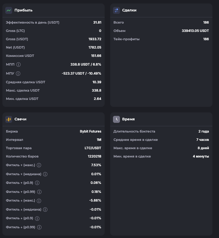This screenshot has width=219, height=238.
Task: Click the Свечи candlestick icon
Action: coord(9,119)
